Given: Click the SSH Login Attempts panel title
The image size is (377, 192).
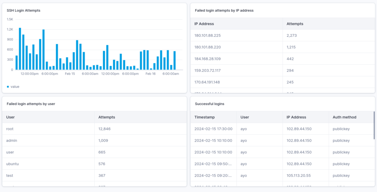Looking at the screenshot, I should tap(24, 11).
